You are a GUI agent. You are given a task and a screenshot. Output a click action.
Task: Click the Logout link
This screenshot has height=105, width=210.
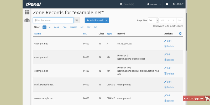pyautogui.click(x=178, y=4)
